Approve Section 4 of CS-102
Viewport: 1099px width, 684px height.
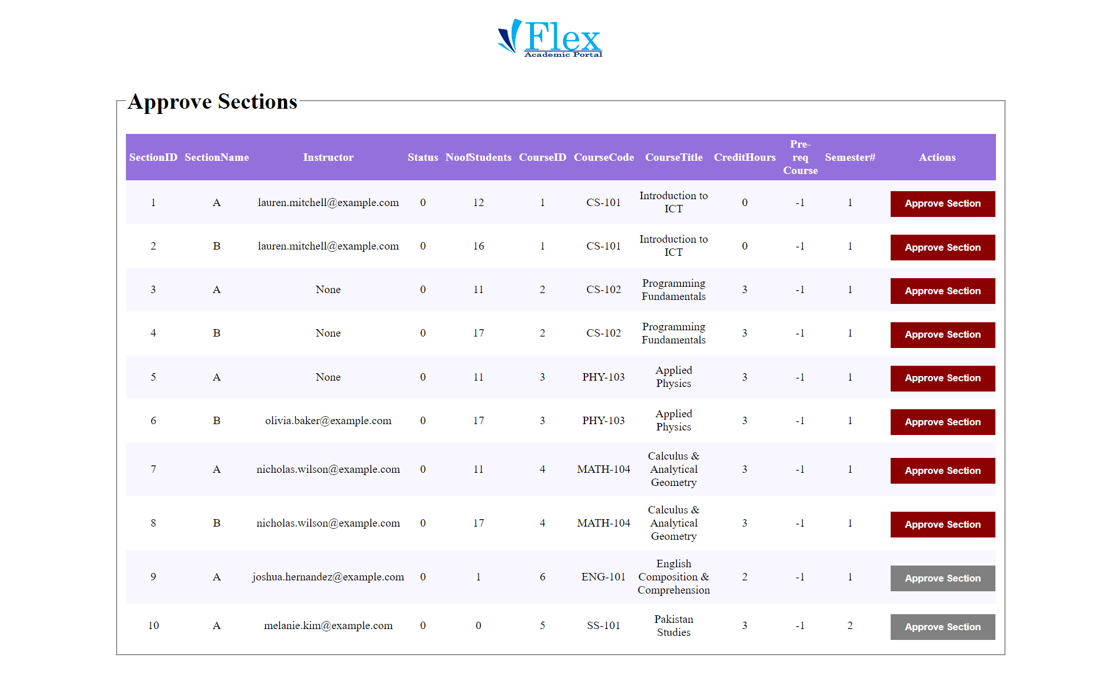pos(942,335)
